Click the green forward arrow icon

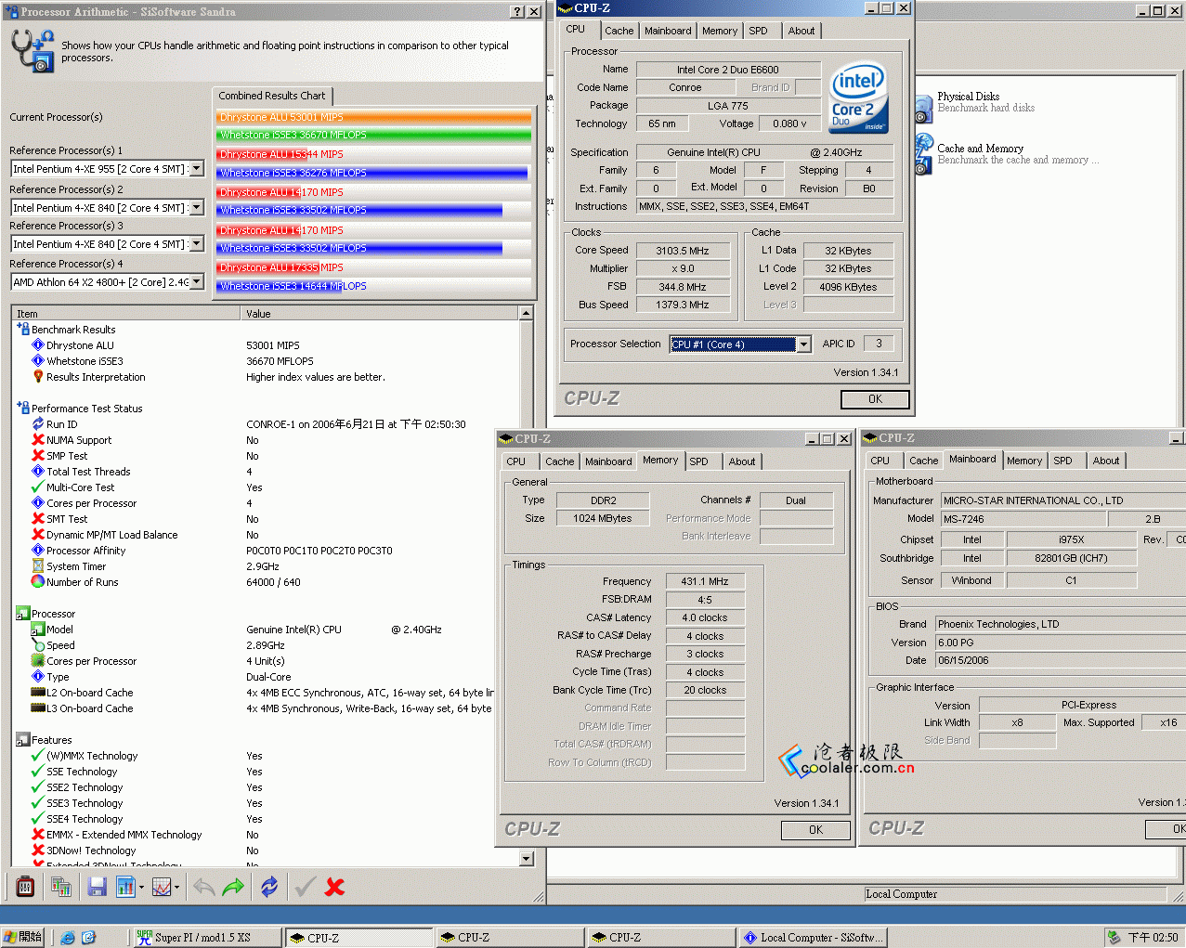(x=233, y=887)
